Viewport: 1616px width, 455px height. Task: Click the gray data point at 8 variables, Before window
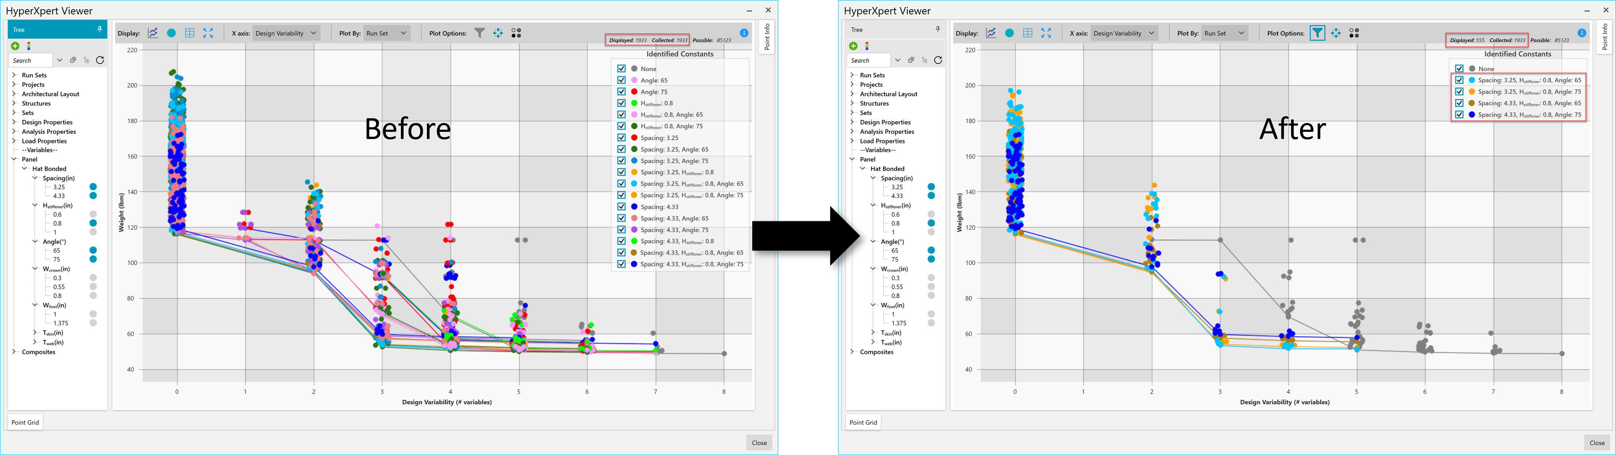724,354
